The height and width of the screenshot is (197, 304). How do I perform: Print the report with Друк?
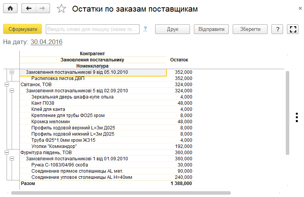[173, 29]
